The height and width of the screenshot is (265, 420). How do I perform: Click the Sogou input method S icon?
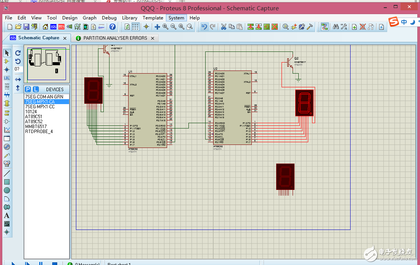394,22
